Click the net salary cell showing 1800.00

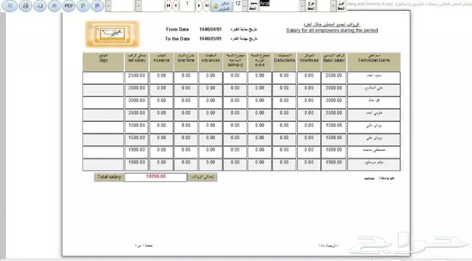pos(136,152)
